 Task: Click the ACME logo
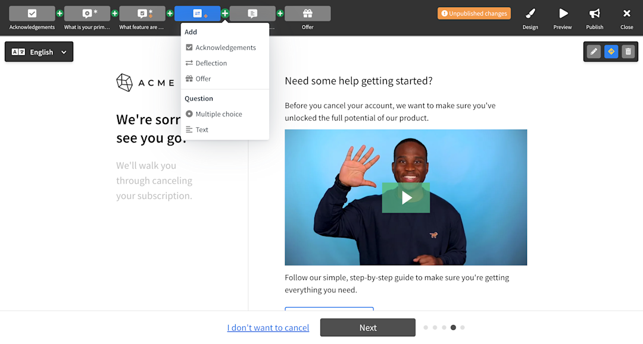coord(146,83)
